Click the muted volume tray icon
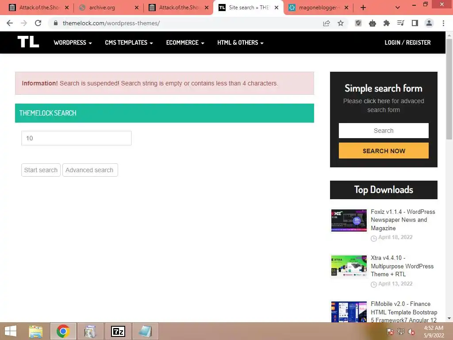This screenshot has width=453, height=340. (411, 332)
